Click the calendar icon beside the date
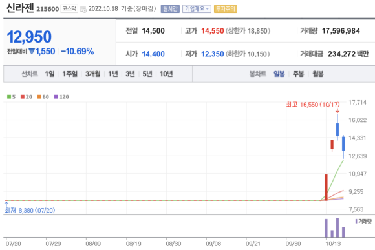The height and width of the screenshot is (250, 375). (83, 9)
